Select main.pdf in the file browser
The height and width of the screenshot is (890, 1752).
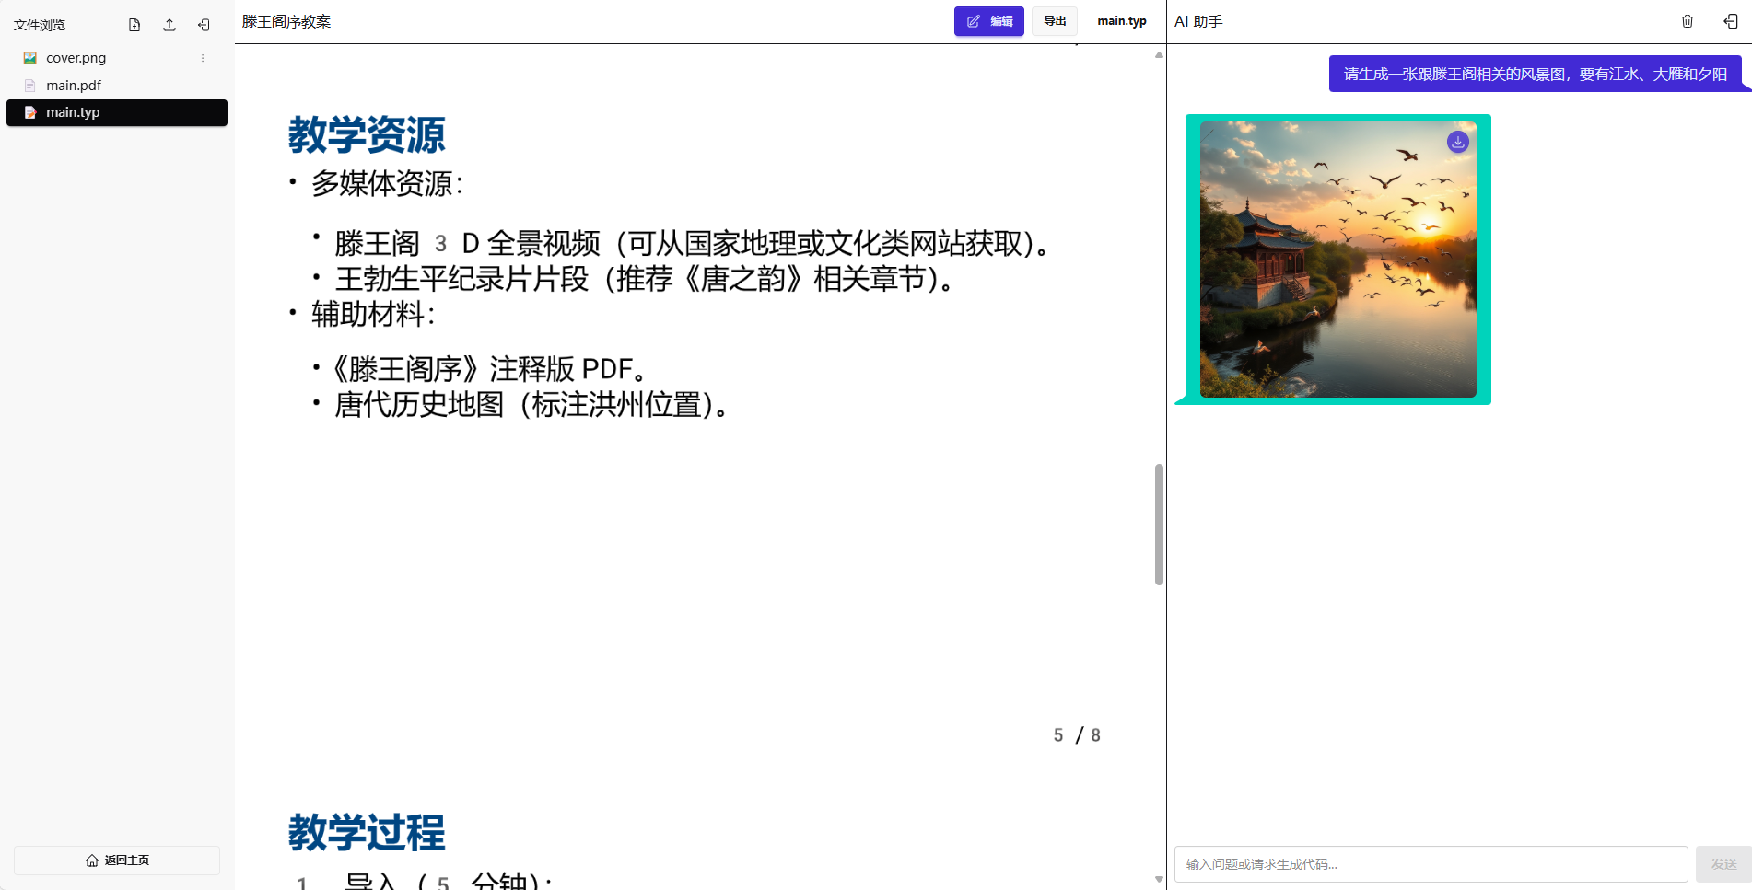[x=74, y=85]
